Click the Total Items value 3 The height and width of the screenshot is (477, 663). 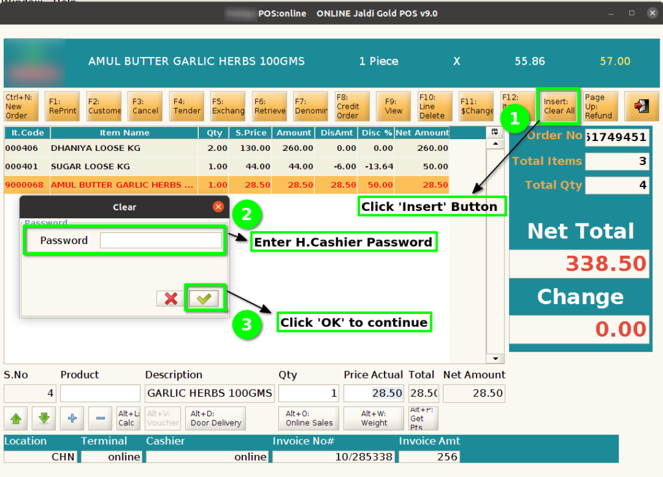[617, 161]
